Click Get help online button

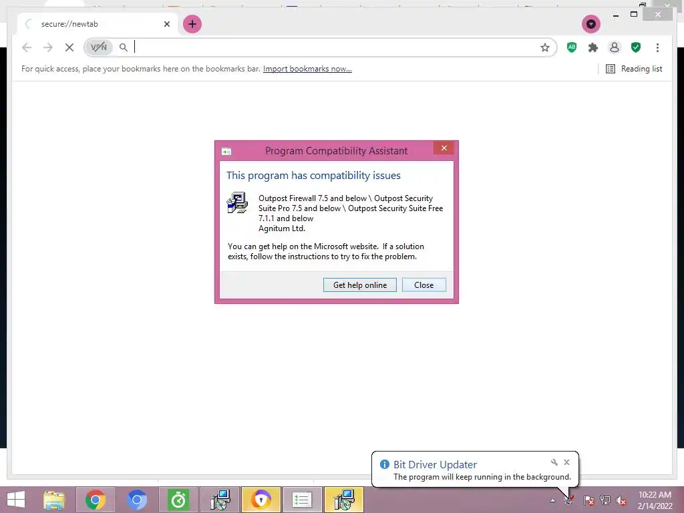click(x=360, y=285)
